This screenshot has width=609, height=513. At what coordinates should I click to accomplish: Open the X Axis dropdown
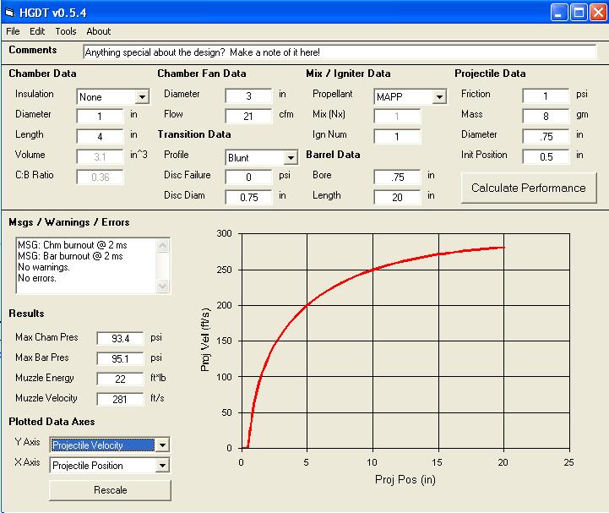tap(162, 466)
